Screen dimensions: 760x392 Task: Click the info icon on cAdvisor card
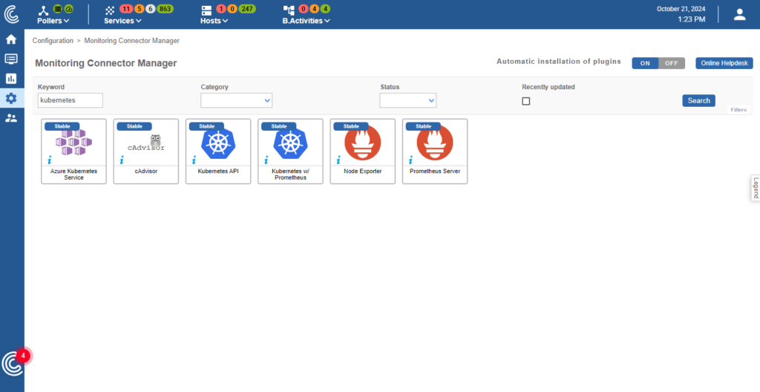122,160
